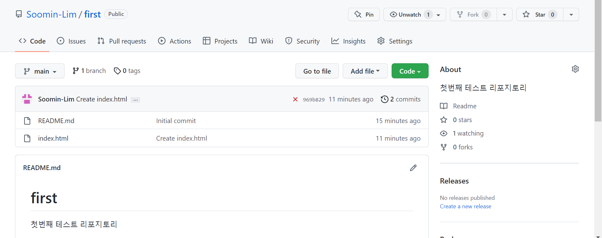Screen dimensions: 602x238
Task: Open the Issues tab
Action: click(71, 41)
